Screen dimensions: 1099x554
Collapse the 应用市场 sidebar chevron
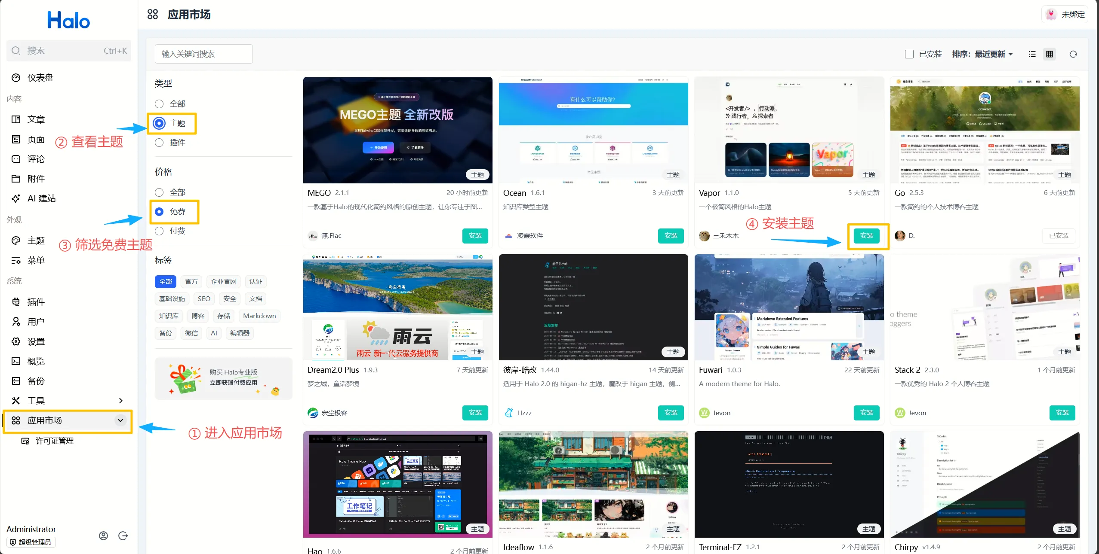pyautogui.click(x=120, y=420)
